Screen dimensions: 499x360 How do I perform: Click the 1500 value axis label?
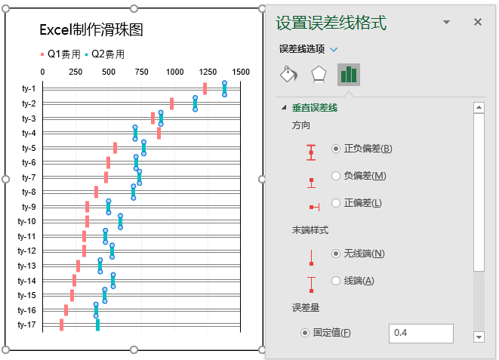coord(241,72)
